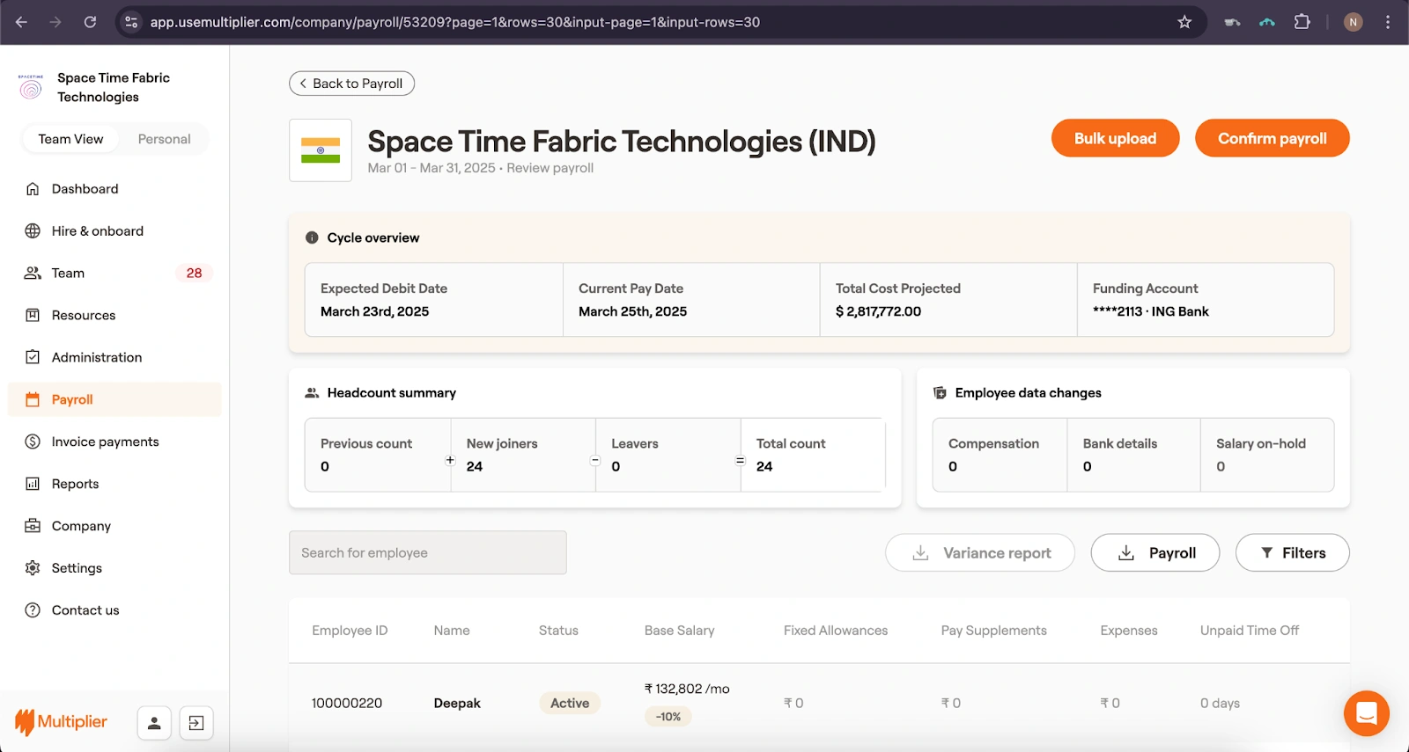Screen dimensions: 1409x752
Task: Open Contact us menu item
Action: pyautogui.click(x=114, y=610)
